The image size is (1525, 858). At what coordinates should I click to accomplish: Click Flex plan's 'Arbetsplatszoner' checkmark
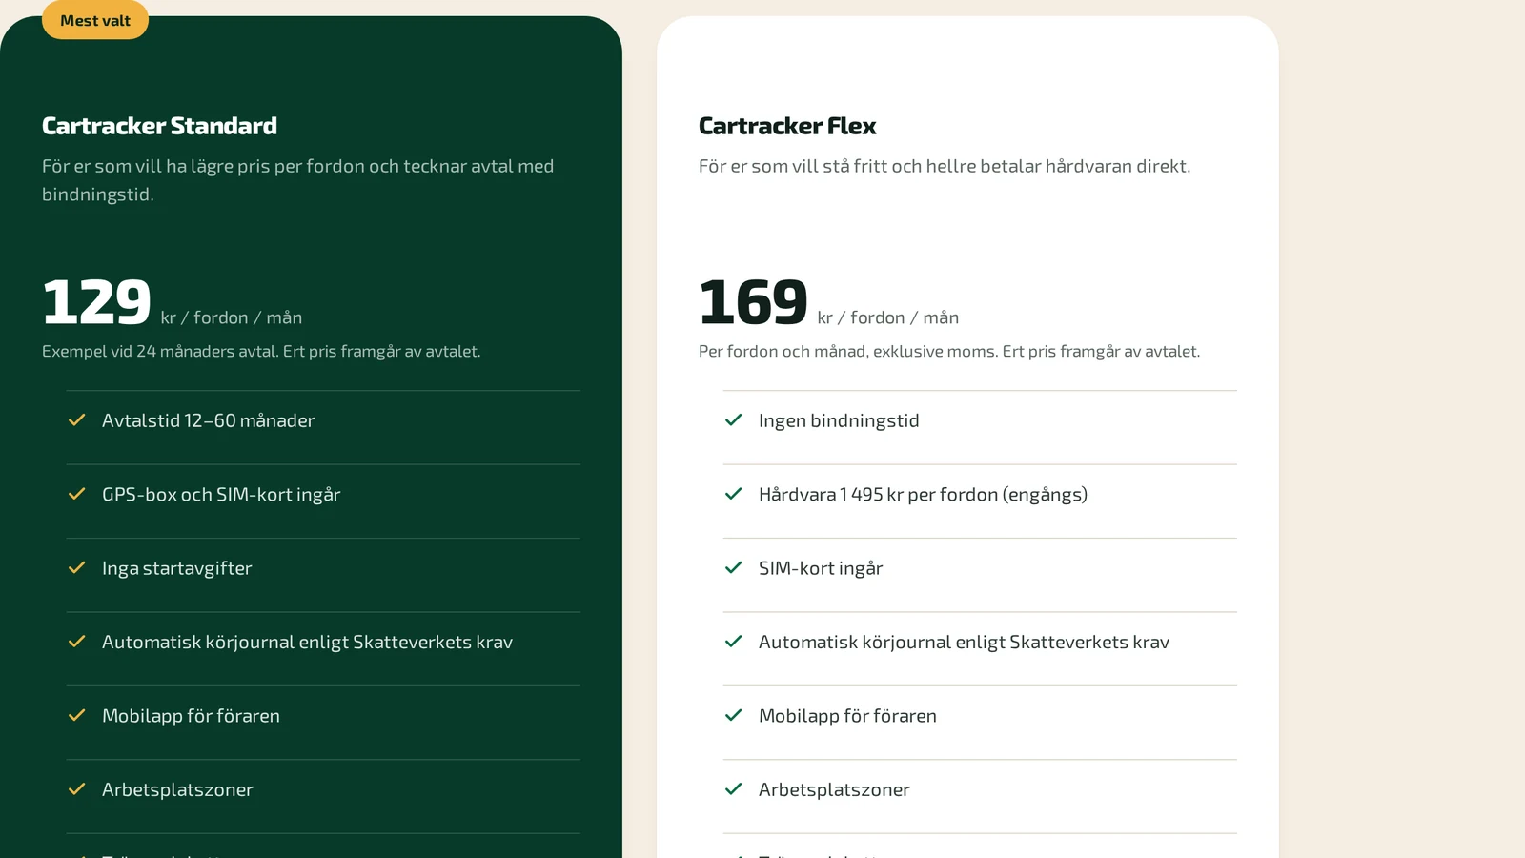(734, 789)
